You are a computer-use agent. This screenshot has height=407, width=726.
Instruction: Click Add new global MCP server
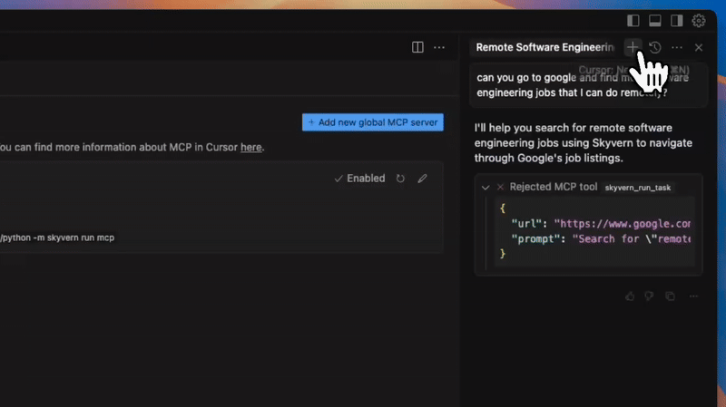tap(373, 122)
